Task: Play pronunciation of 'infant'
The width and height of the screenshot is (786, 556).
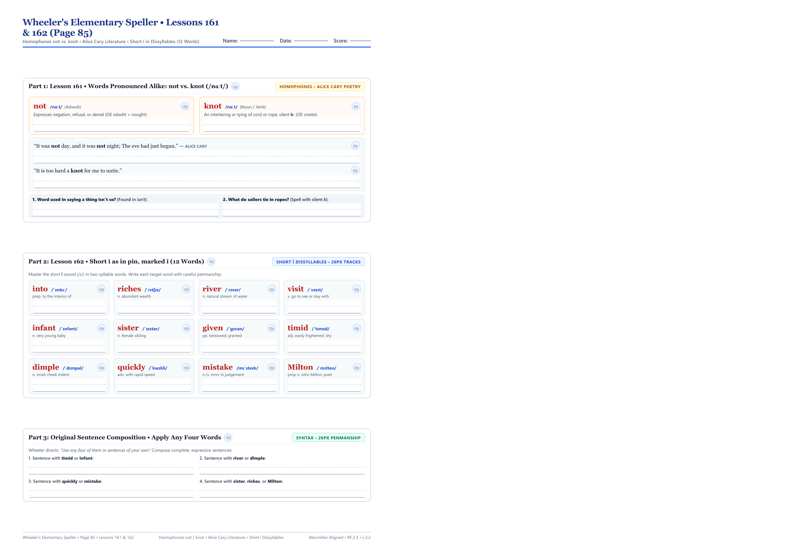Action: click(x=101, y=328)
